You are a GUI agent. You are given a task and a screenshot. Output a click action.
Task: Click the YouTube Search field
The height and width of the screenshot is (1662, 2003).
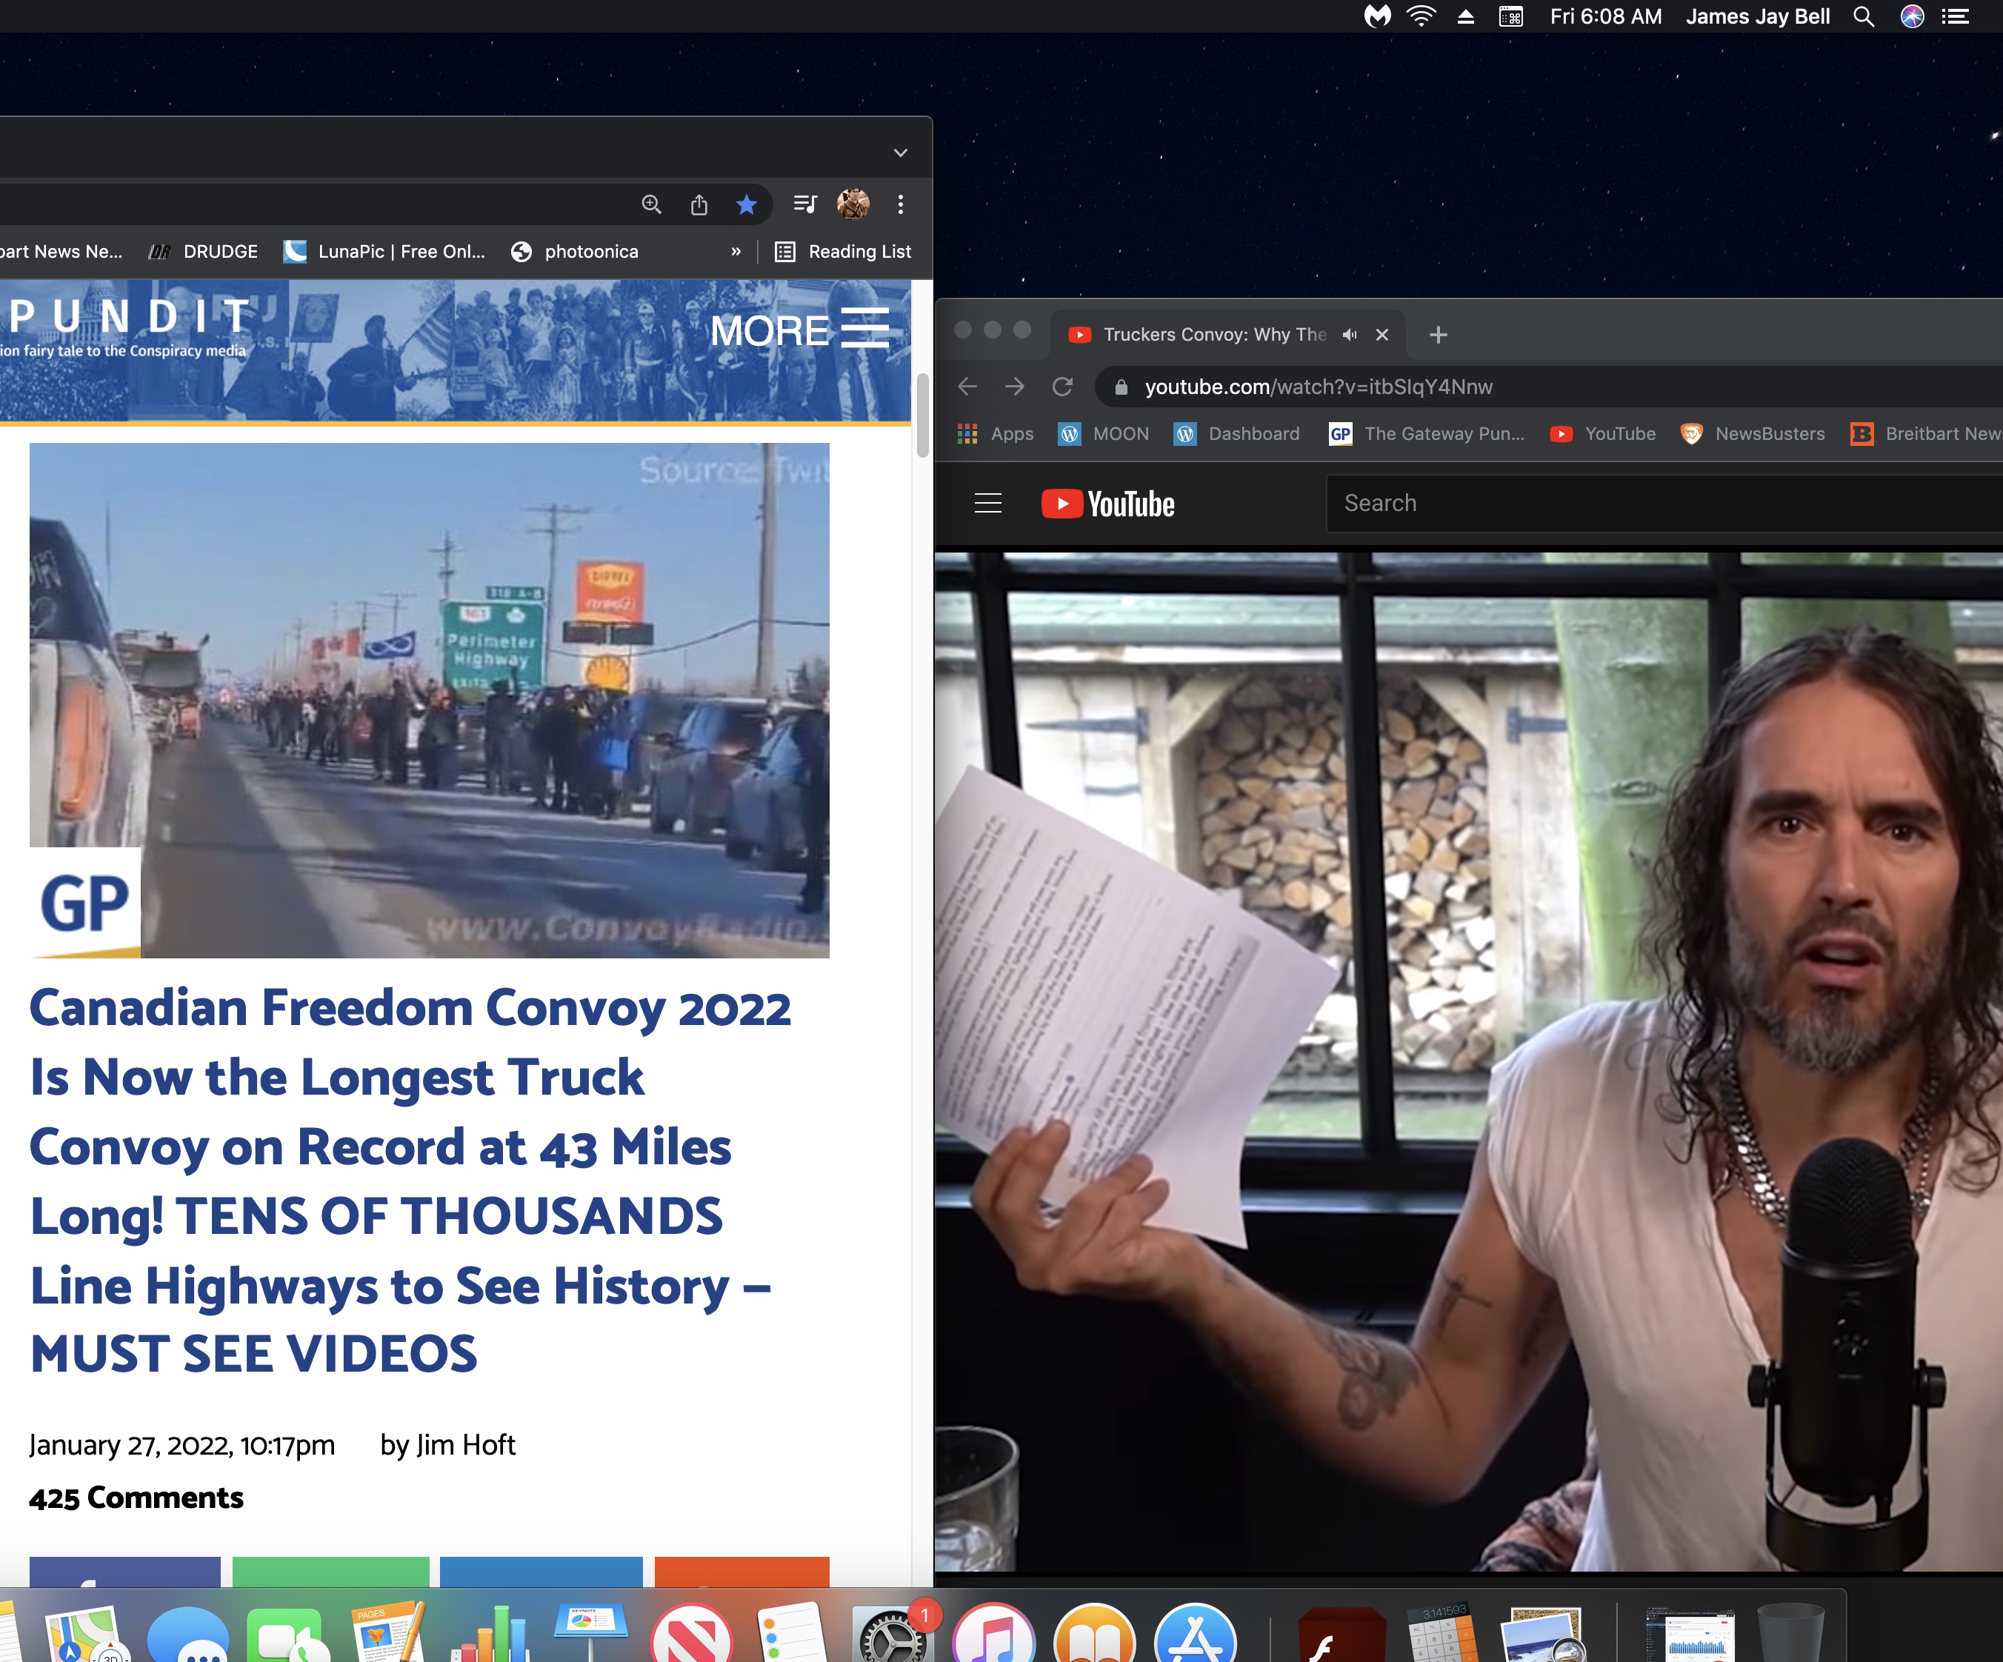point(1664,504)
